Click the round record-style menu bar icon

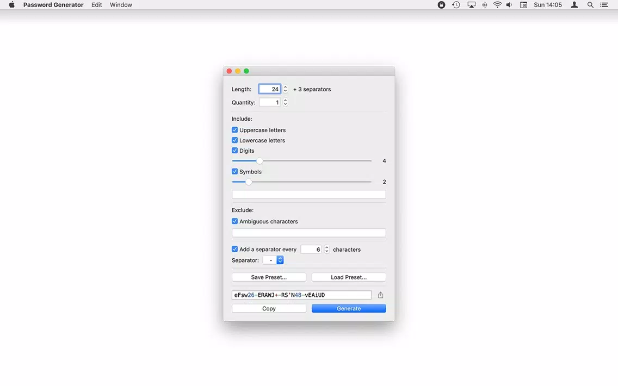[x=441, y=5]
